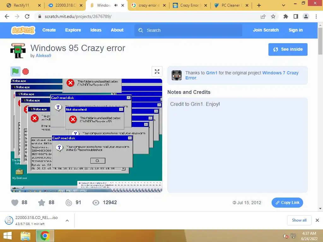Go forward with the browser forward arrow
Viewport: 323px width, 242px height.
[17, 16]
